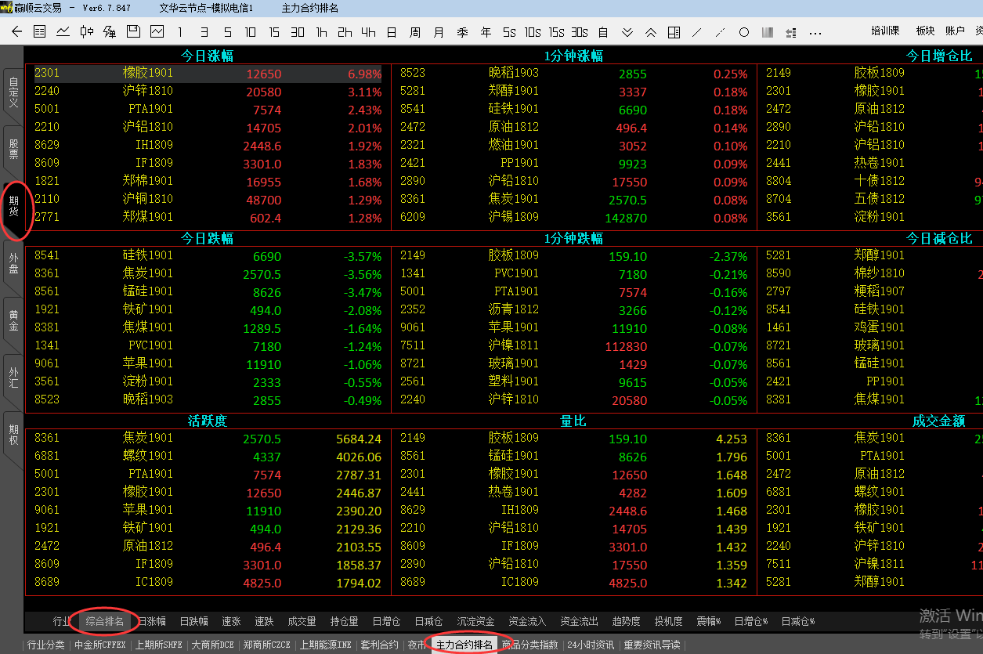Click the floppy disk save icon

click(x=133, y=32)
